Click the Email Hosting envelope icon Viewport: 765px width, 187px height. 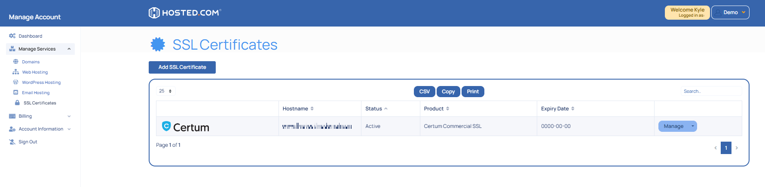coord(16,92)
